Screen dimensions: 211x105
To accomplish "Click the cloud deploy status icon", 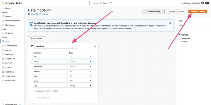I will tap(202, 3).
